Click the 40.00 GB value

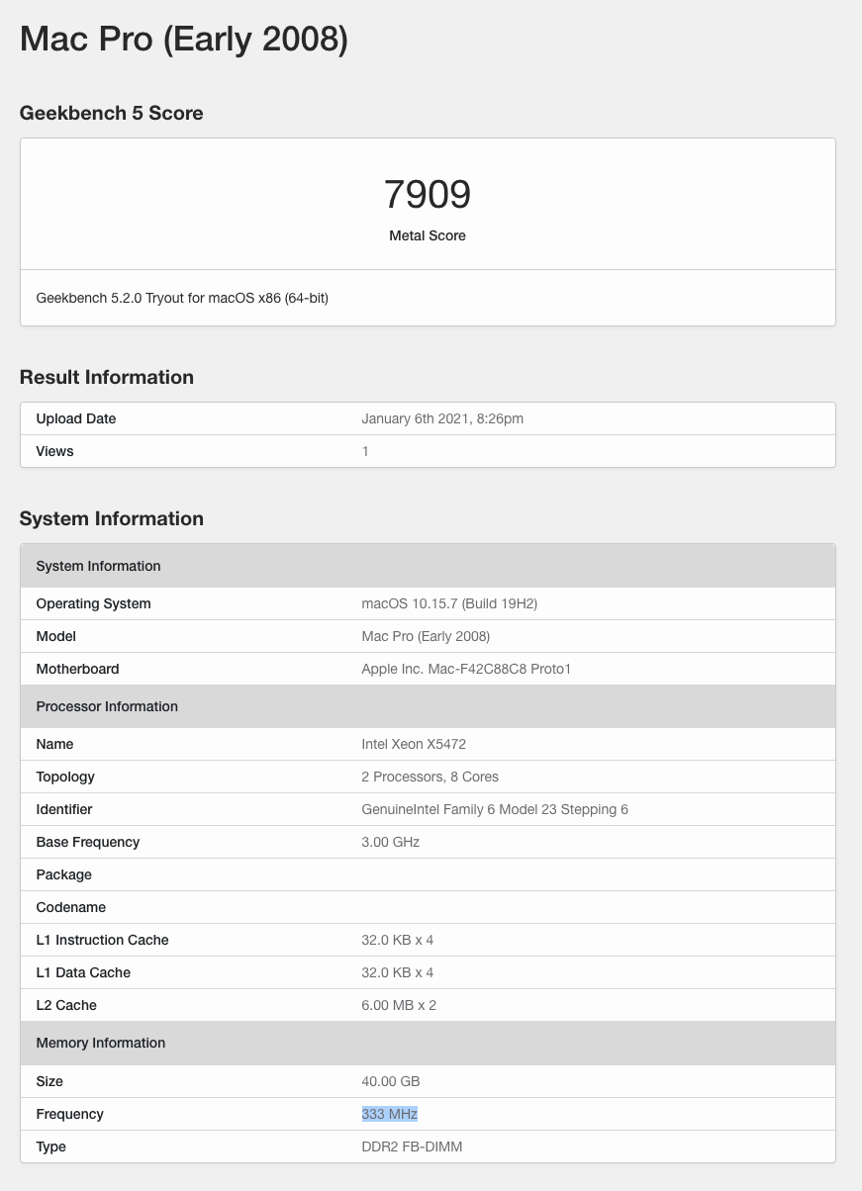click(x=391, y=1081)
